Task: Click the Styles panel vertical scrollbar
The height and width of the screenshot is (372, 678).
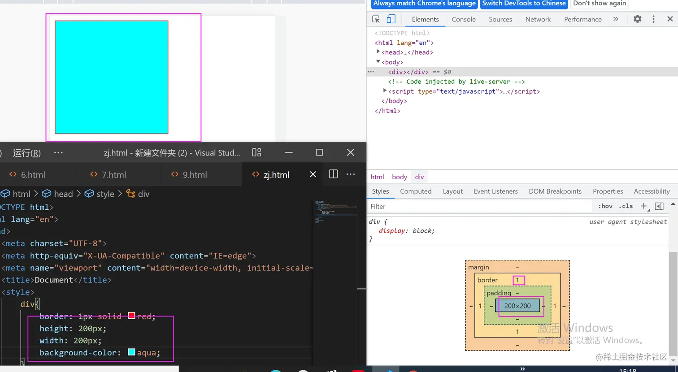Action: pyautogui.click(x=673, y=304)
